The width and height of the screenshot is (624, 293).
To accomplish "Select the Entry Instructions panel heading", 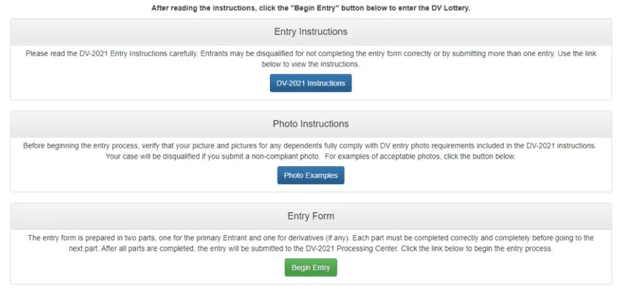I will pos(310,32).
